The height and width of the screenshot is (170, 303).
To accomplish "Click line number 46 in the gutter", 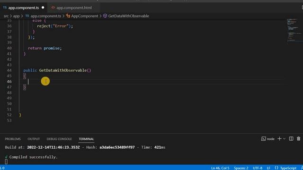I will (x=9, y=82).
